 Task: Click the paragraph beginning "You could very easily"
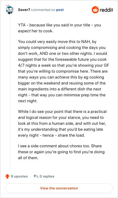[63, 71]
